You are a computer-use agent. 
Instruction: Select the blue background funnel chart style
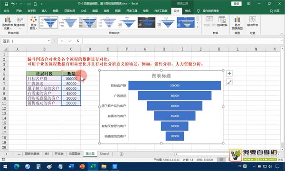click(x=186, y=22)
